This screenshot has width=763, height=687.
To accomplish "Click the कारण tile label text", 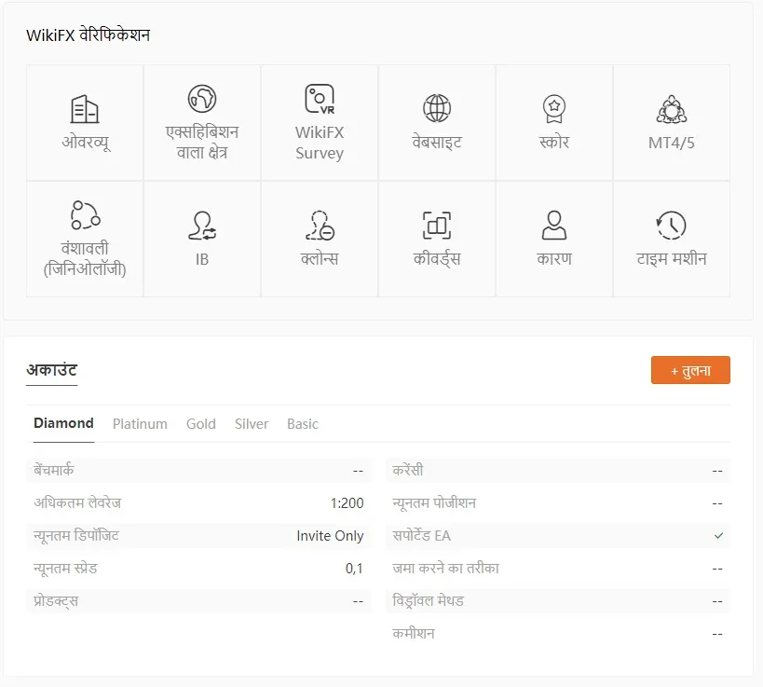I will pos(554,259).
